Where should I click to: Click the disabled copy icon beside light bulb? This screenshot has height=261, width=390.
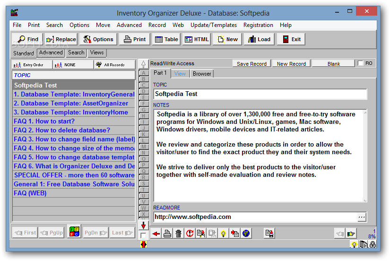[212, 234]
